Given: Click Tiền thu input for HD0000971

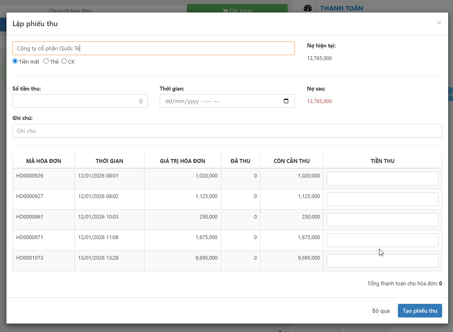Looking at the screenshot, I should point(382,240).
